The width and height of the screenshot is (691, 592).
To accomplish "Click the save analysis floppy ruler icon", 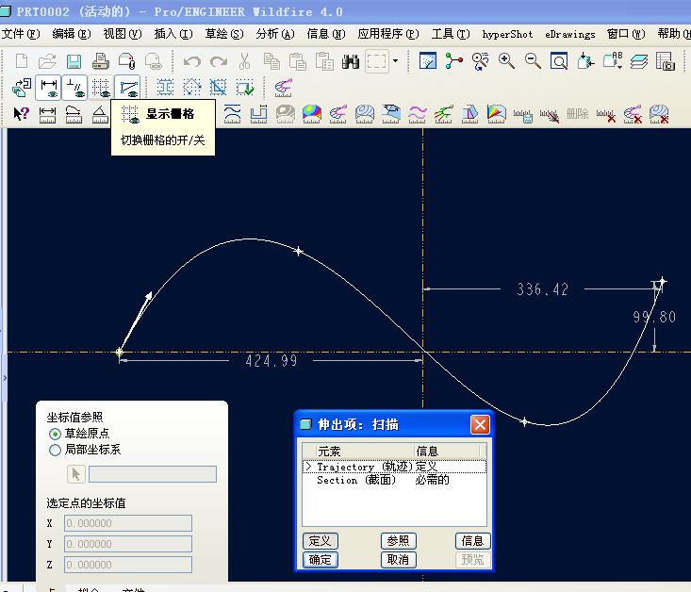I will click(x=523, y=115).
